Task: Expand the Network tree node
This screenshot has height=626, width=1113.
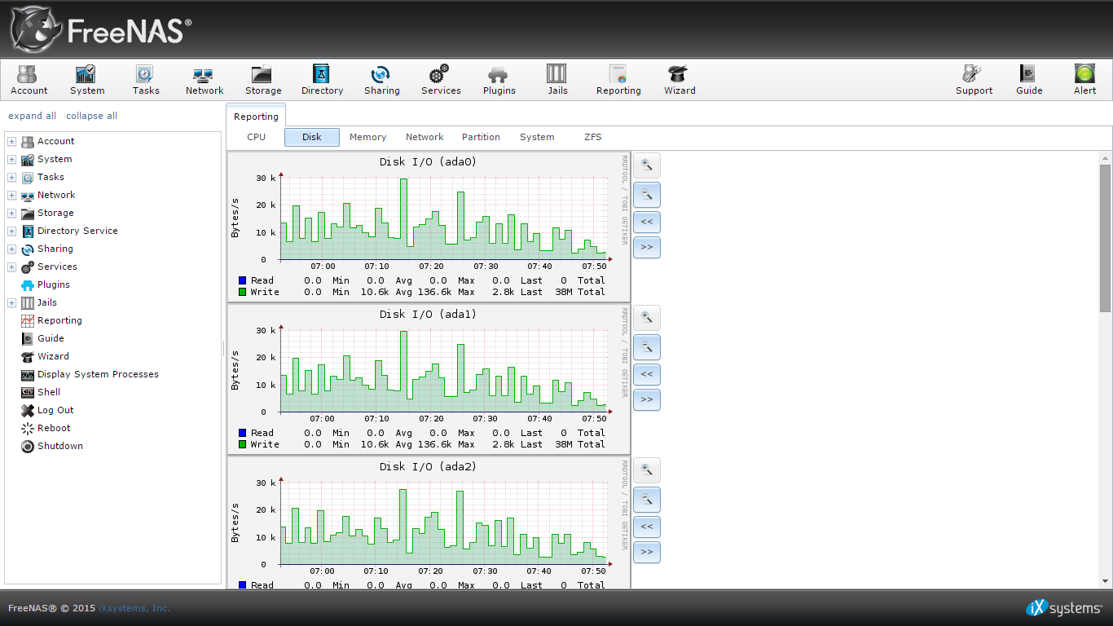Action: click(12, 195)
